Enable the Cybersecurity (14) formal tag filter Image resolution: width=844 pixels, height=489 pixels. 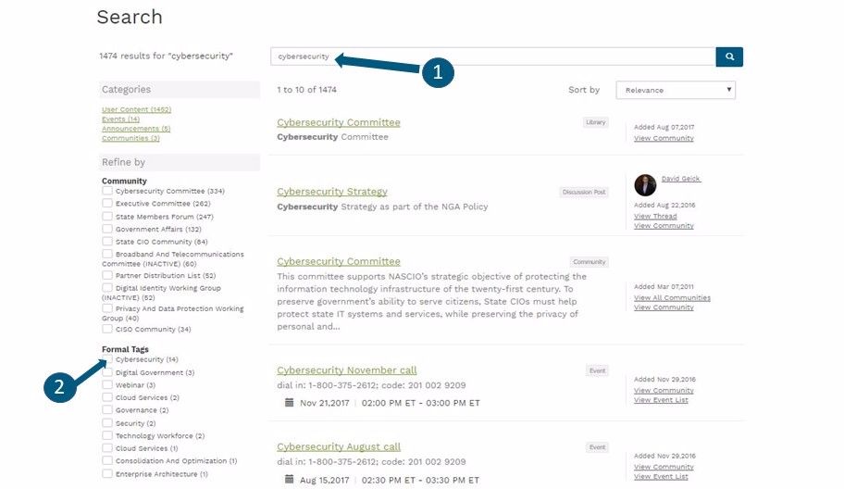pos(107,359)
